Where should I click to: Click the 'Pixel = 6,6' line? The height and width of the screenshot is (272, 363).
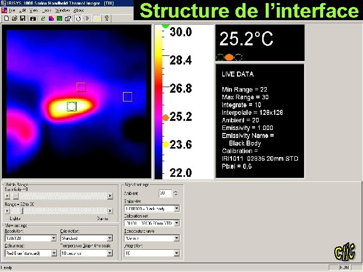(236, 166)
